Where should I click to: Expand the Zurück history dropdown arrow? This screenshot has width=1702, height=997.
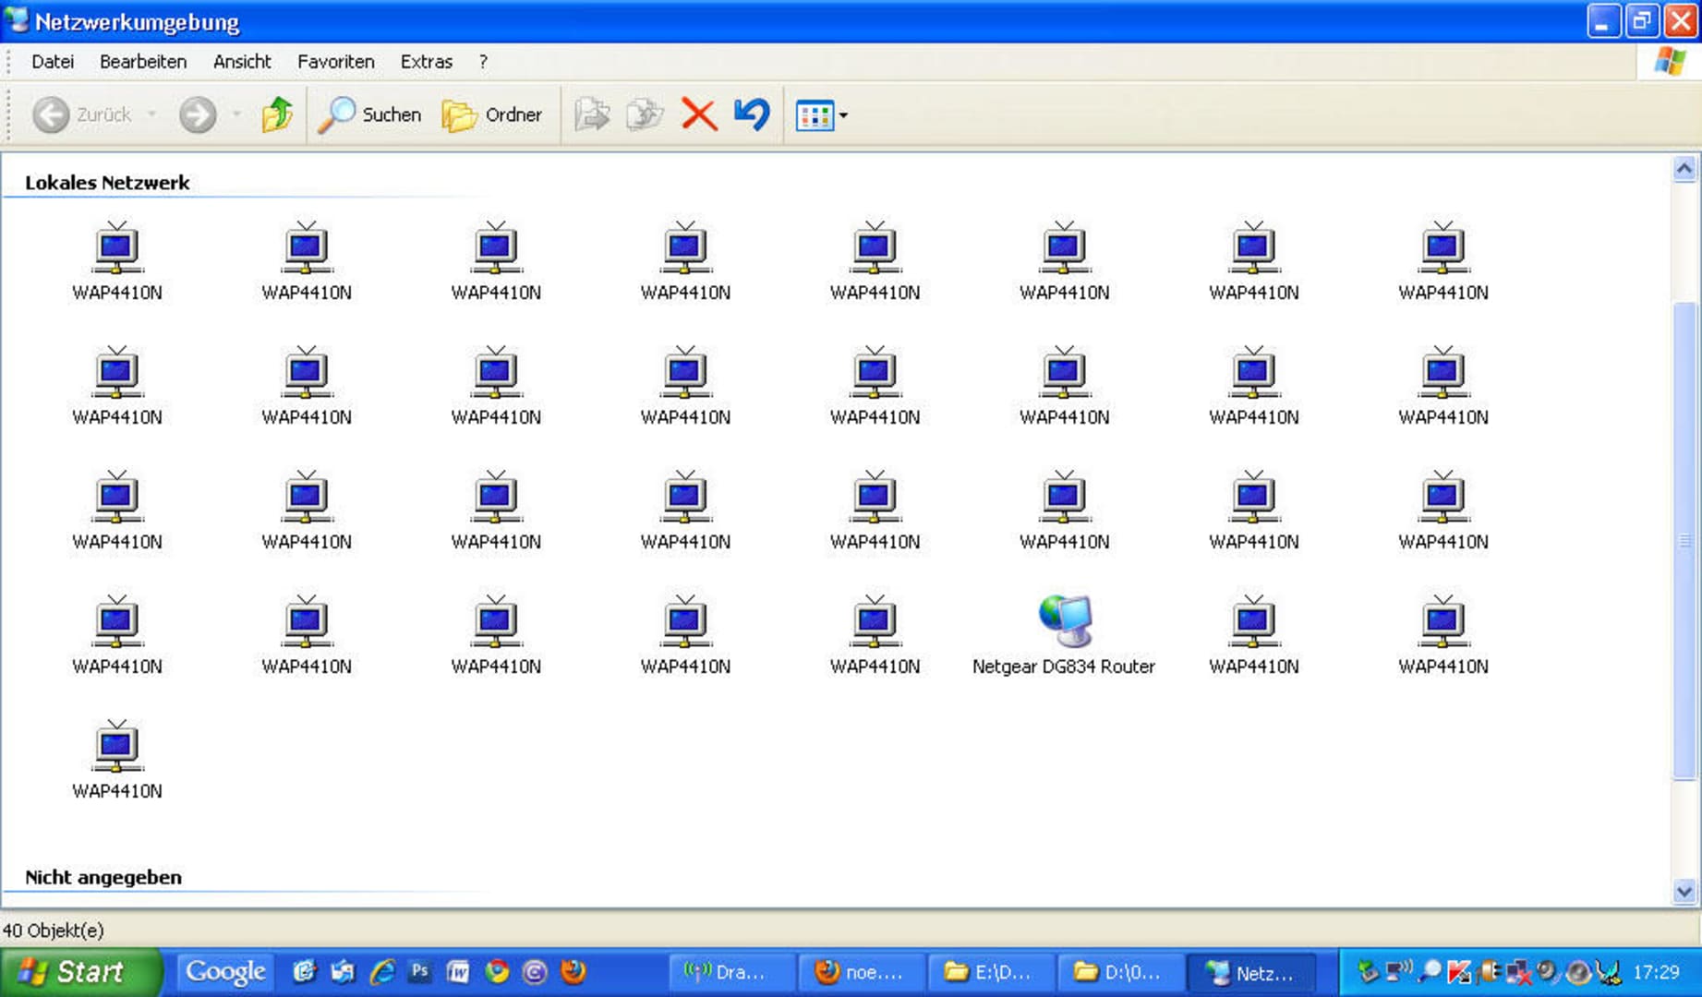[151, 115]
